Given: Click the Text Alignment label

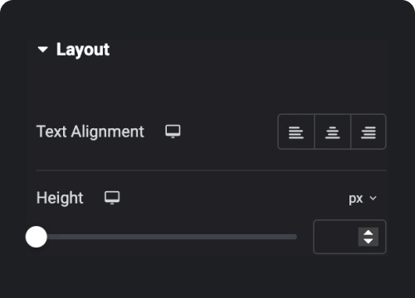Looking at the screenshot, I should point(90,132).
